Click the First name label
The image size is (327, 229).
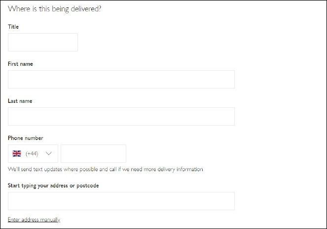coord(20,64)
